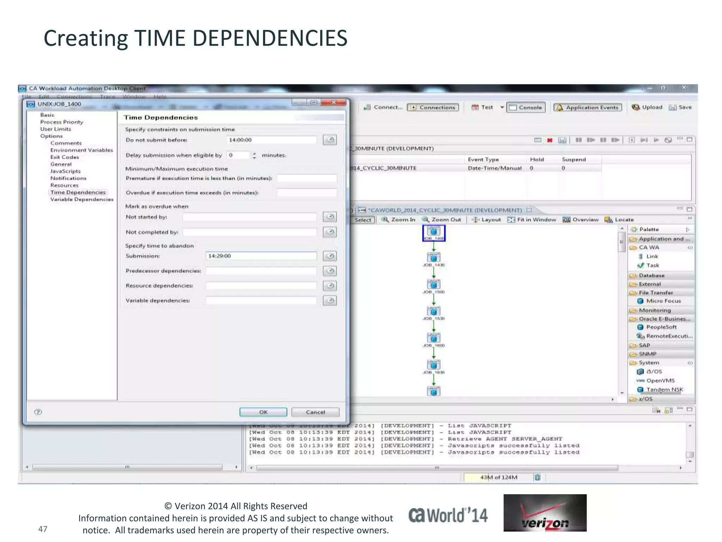The image size is (722, 542).
Task: Collapse the Palette panel arrow
Action: (x=687, y=229)
